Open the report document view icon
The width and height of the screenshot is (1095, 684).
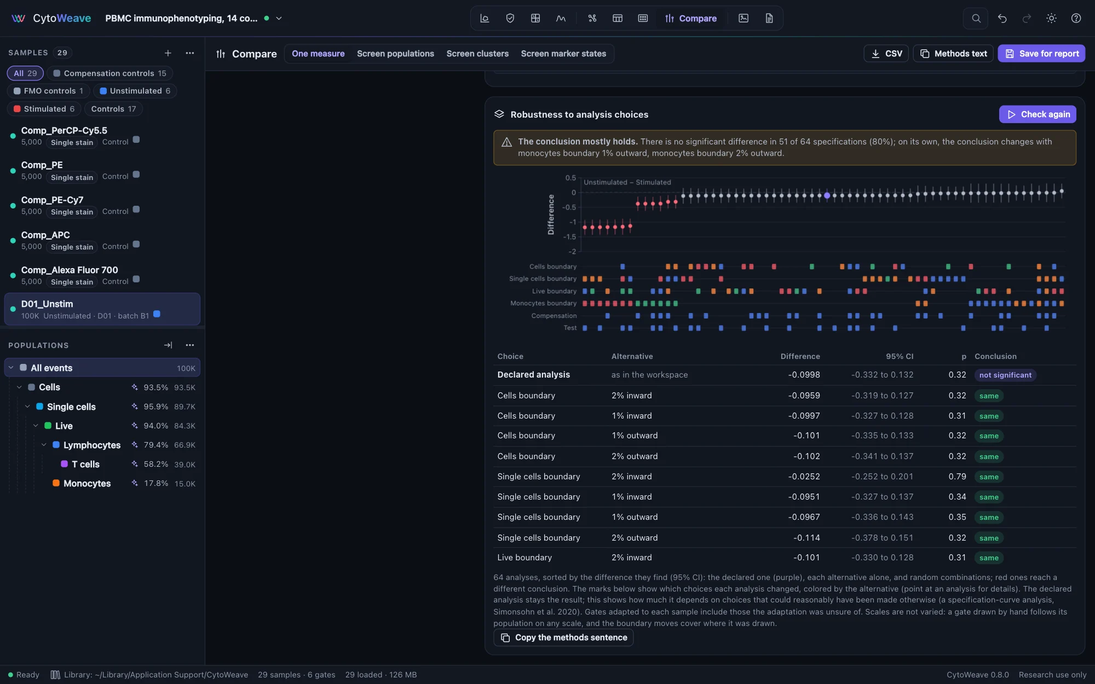[x=769, y=18]
